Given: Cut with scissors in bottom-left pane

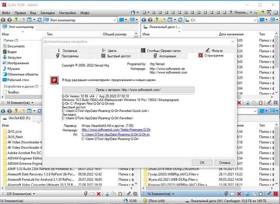Looking at the screenshot, I should click(107, 194).
